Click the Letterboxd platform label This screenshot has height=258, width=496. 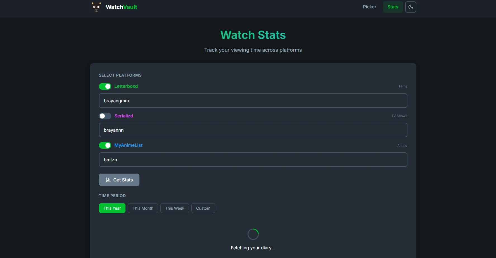(x=126, y=86)
